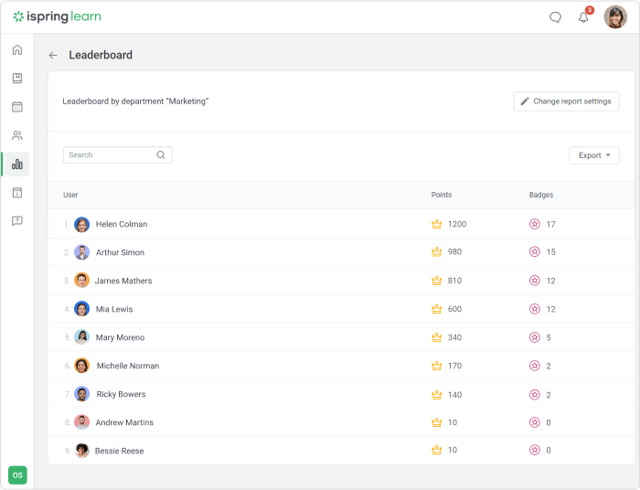Click the crown icon next to 1200 points
Screen dimensions: 640x490
(436, 224)
